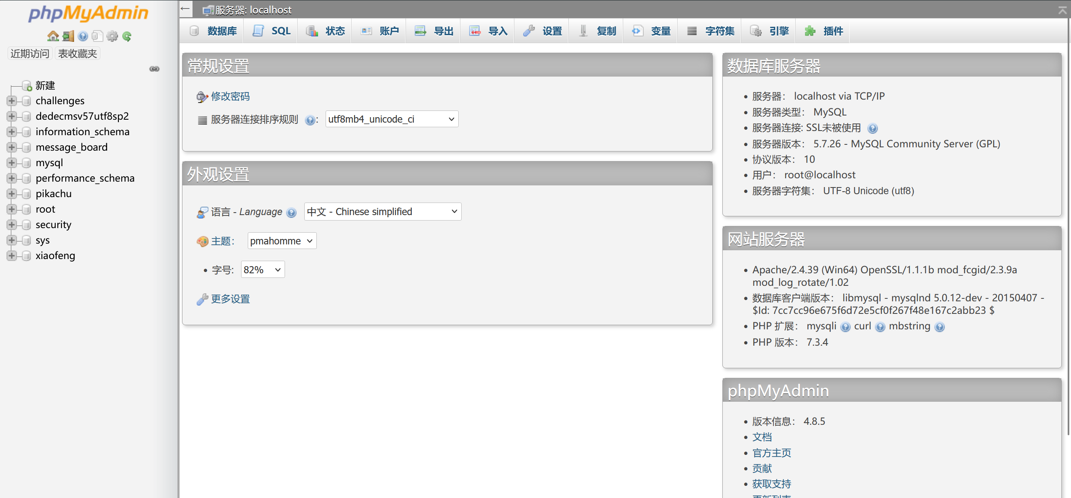Image resolution: width=1071 pixels, height=498 pixels.
Task: Click the 修改密码 link
Action: tap(230, 97)
